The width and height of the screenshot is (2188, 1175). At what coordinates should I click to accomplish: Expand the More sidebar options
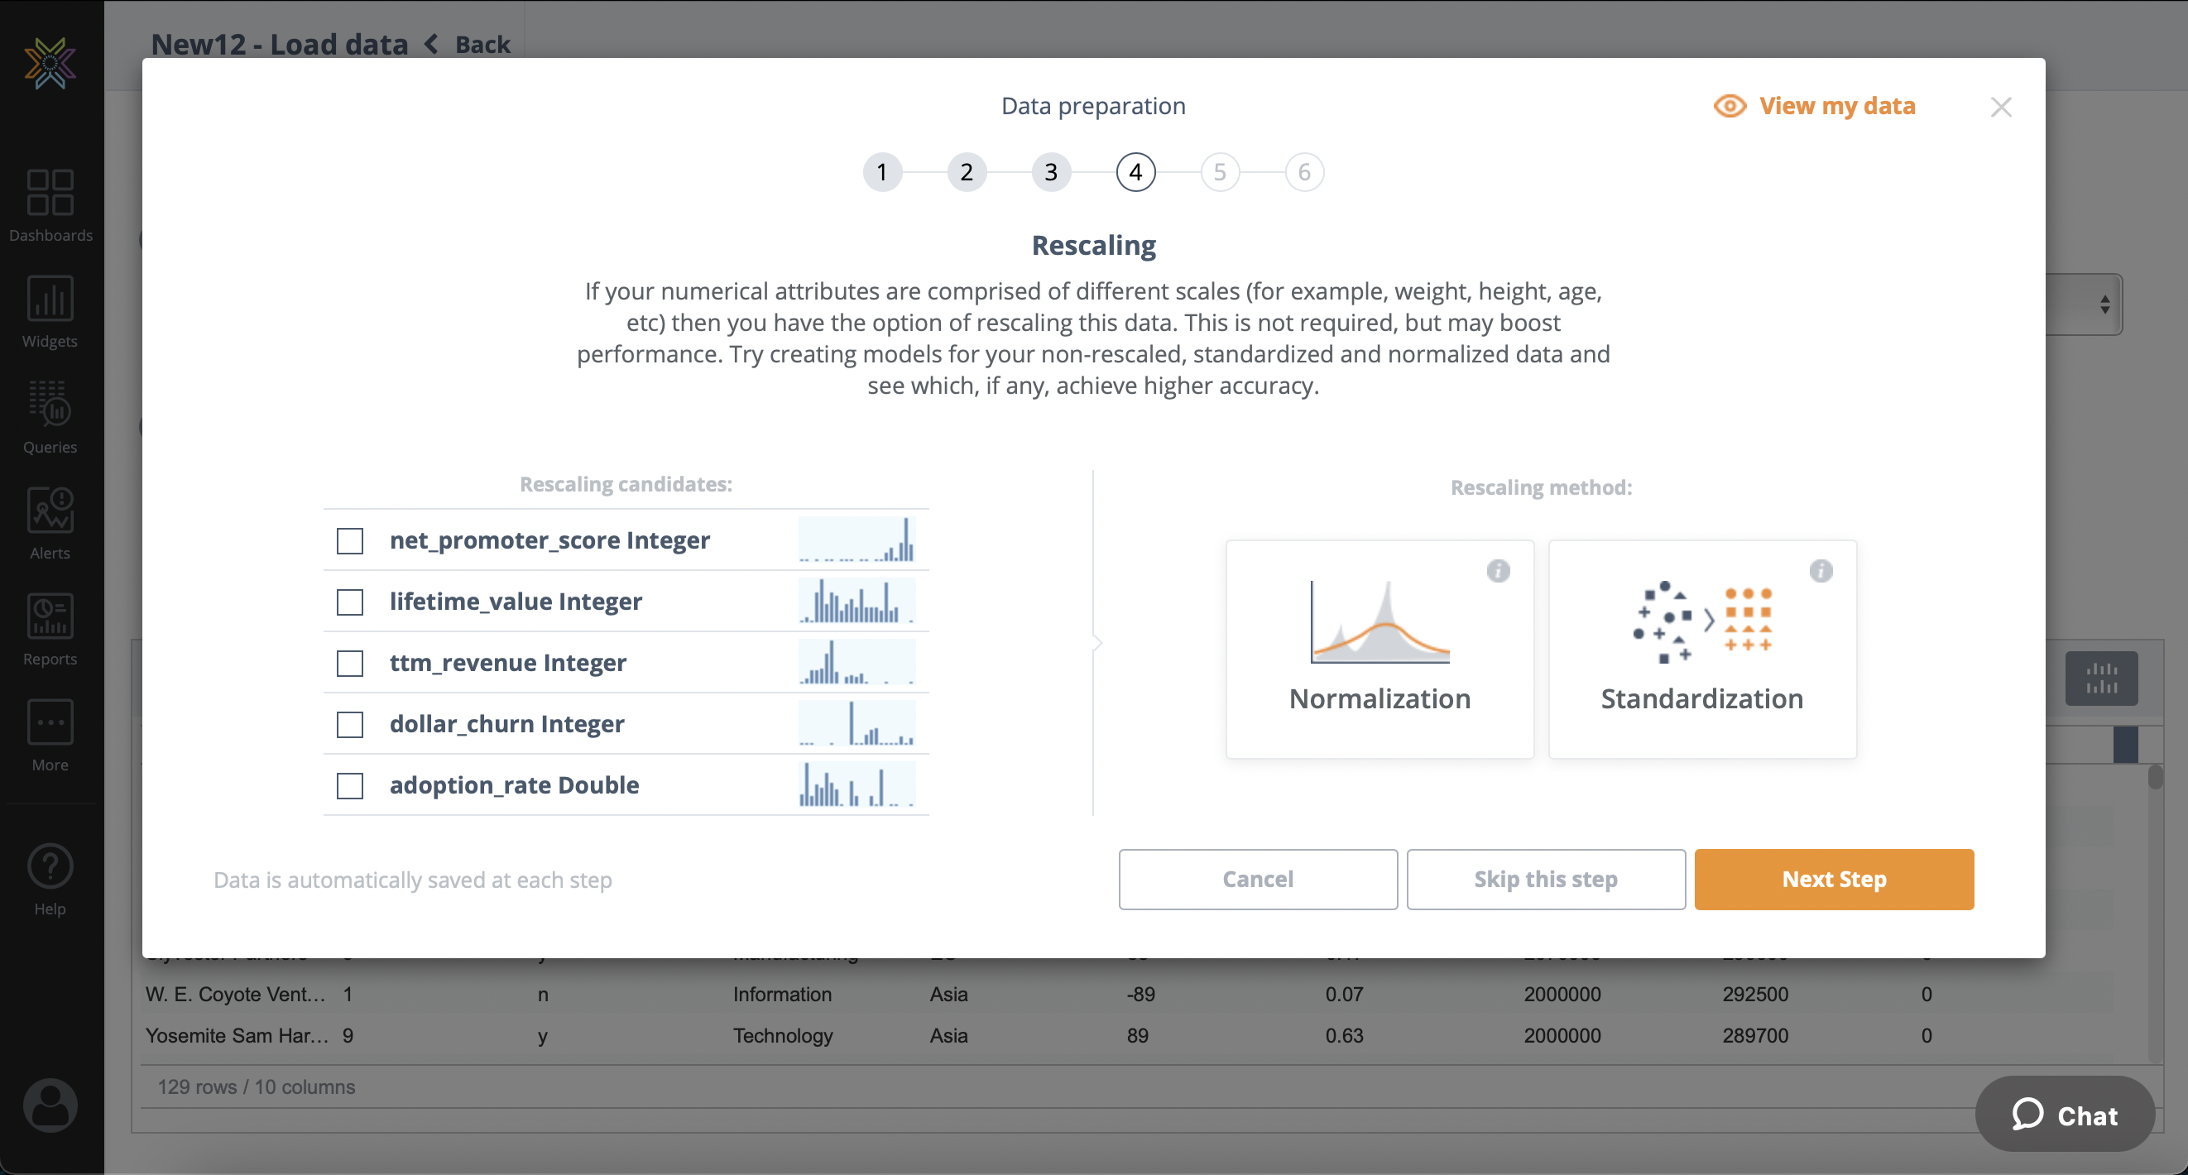pos(50,734)
